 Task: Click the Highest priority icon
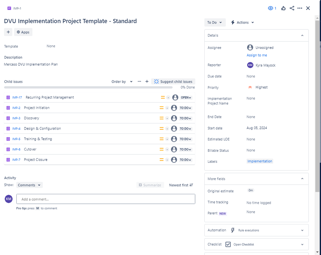coord(250,87)
